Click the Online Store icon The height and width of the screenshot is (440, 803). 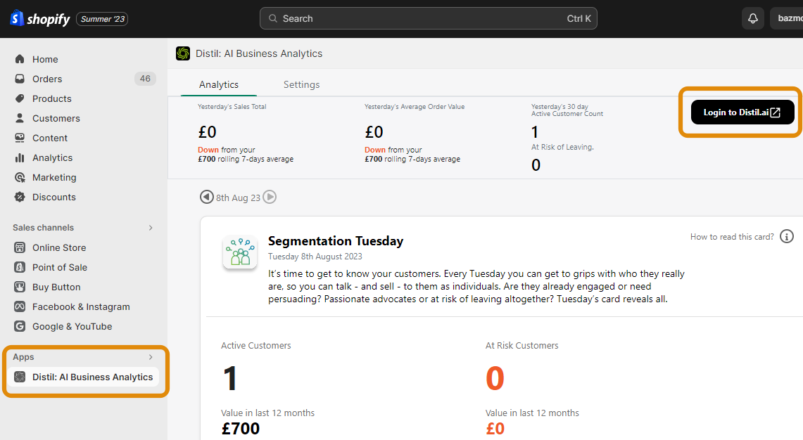click(20, 247)
